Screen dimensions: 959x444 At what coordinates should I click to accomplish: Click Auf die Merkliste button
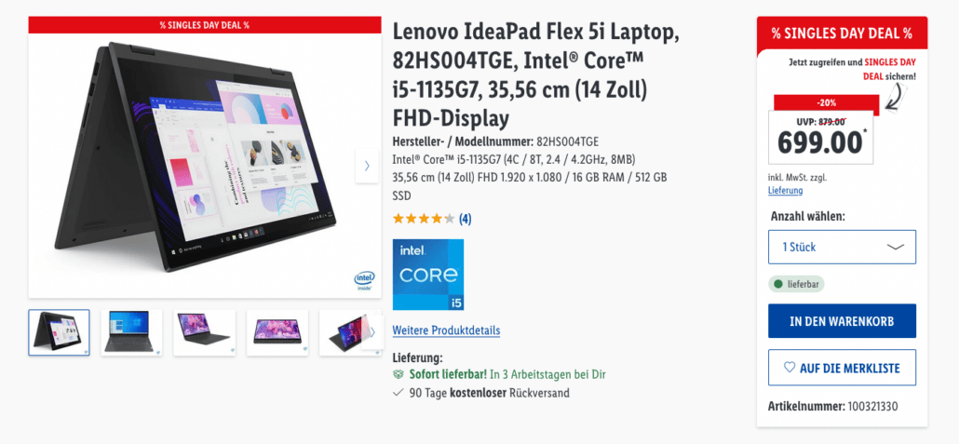coord(843,368)
